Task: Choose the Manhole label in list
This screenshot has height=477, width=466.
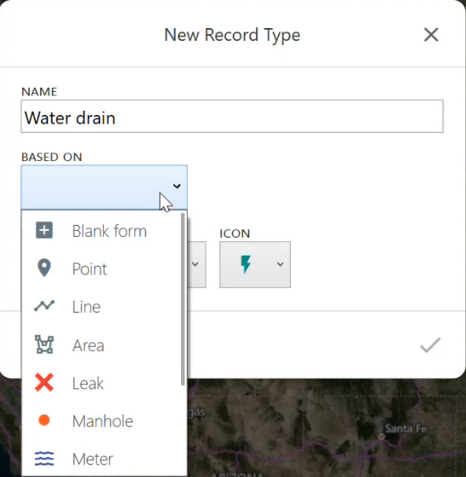Action: (x=103, y=421)
